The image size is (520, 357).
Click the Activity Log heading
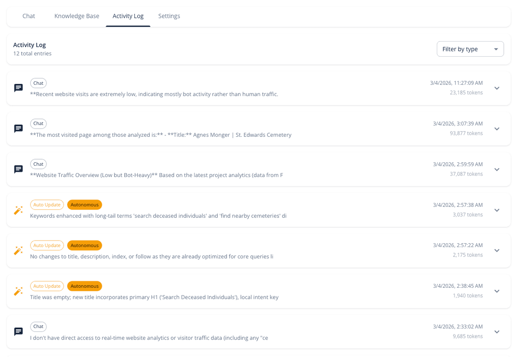point(29,45)
